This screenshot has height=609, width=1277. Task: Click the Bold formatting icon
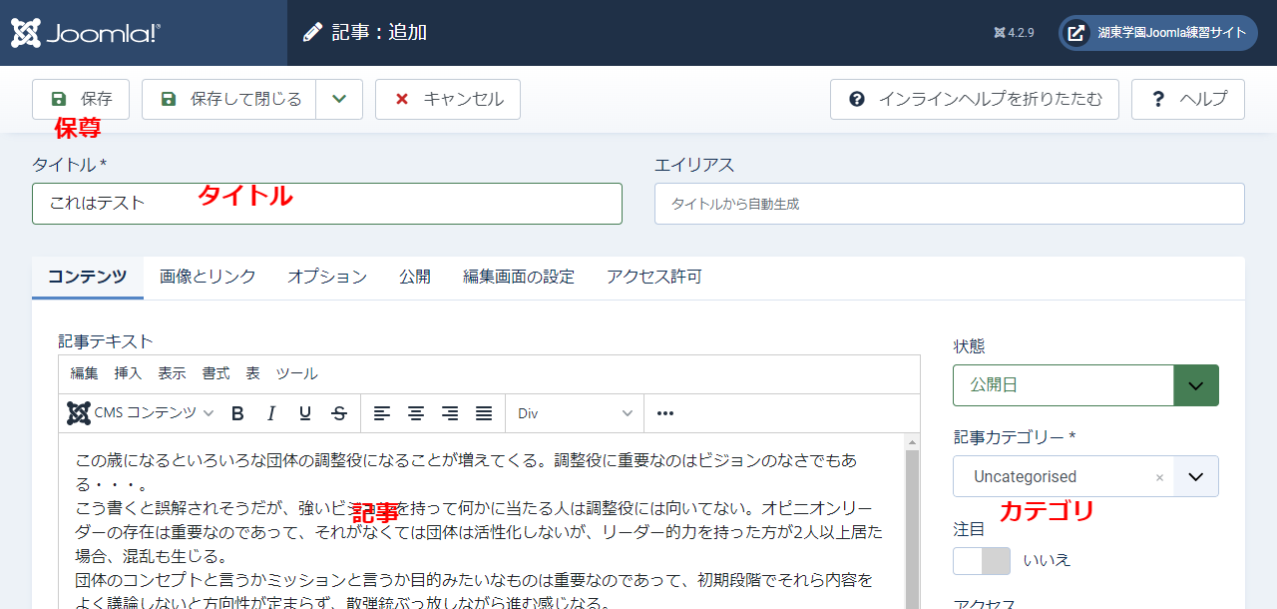237,413
